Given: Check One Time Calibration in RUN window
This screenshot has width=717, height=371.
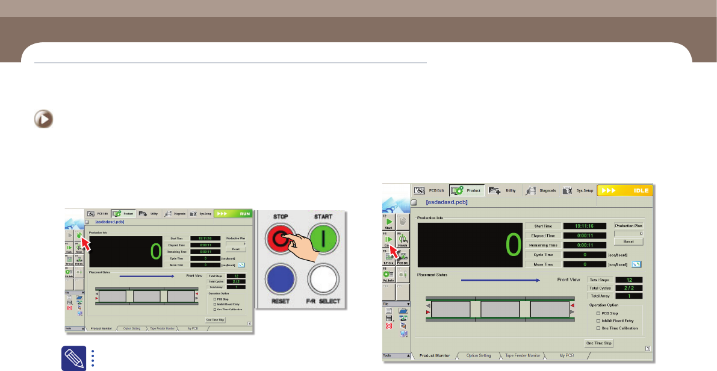Looking at the screenshot, I should 214,310.
